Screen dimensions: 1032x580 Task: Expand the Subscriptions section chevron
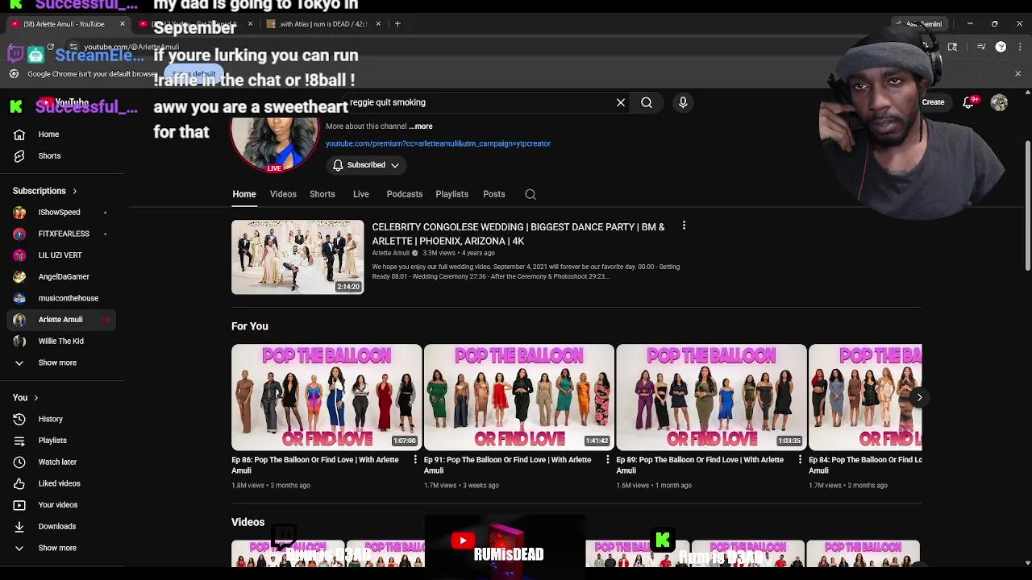[x=74, y=192]
